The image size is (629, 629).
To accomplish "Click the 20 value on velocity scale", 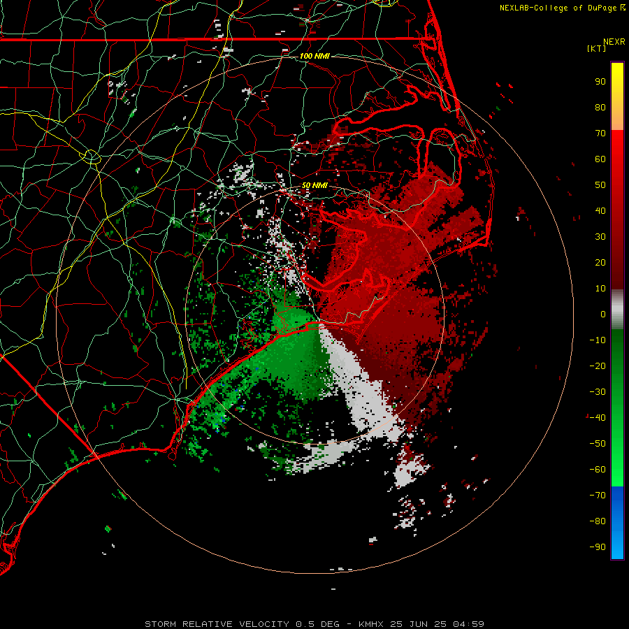I will 600,262.
